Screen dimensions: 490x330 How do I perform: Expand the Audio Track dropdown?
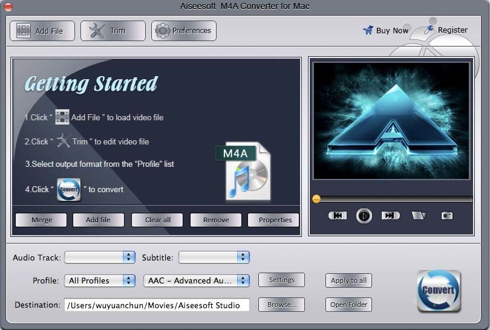(100, 257)
